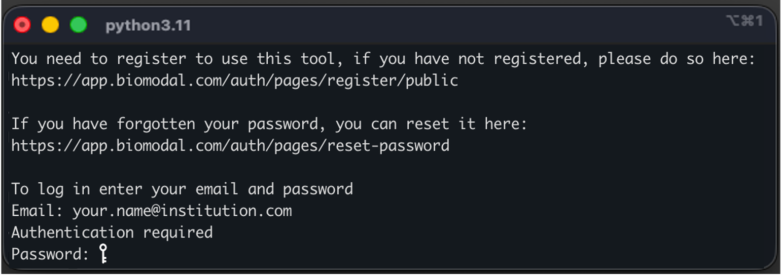
Task: Click the your.name@institution.com email text
Action: (182, 211)
